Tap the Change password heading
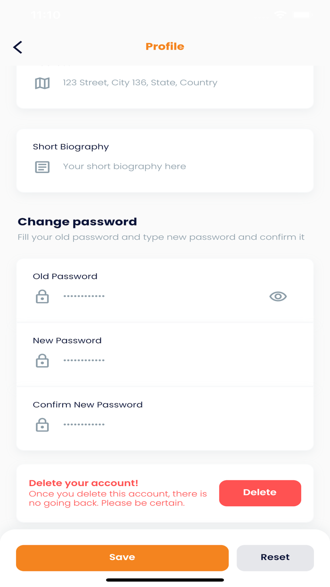This screenshot has height=587, width=330. point(77,222)
